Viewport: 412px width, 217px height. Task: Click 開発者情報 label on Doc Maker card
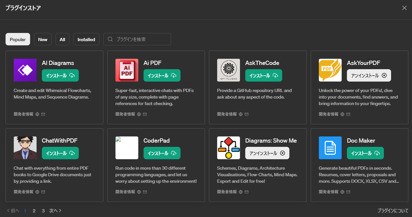329,192
